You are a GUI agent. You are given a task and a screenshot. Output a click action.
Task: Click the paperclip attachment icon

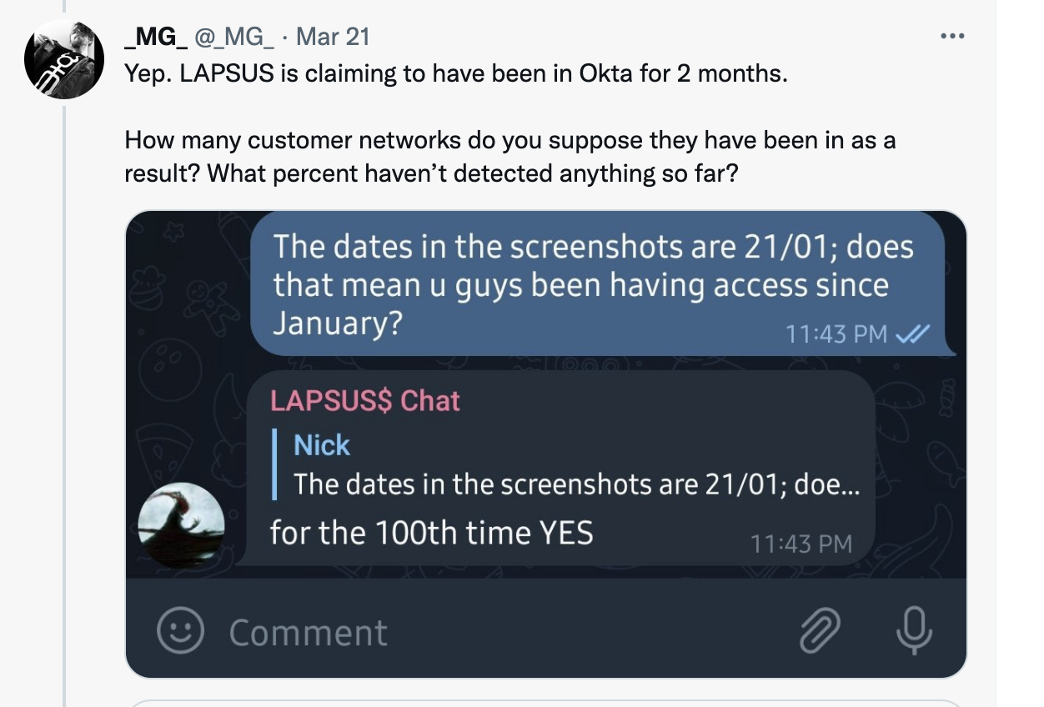(820, 630)
